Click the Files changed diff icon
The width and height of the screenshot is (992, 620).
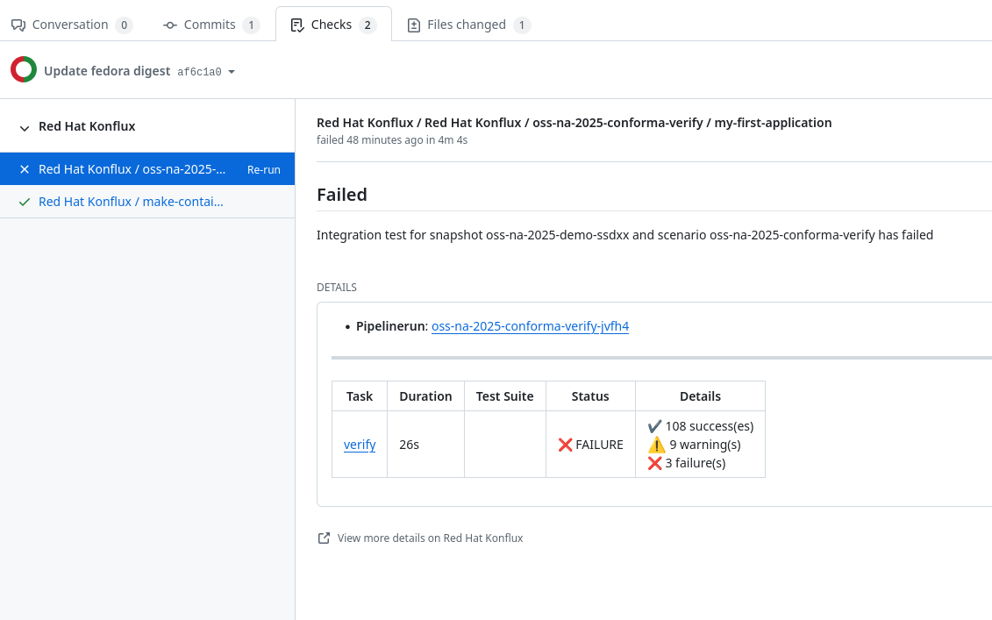coord(414,25)
